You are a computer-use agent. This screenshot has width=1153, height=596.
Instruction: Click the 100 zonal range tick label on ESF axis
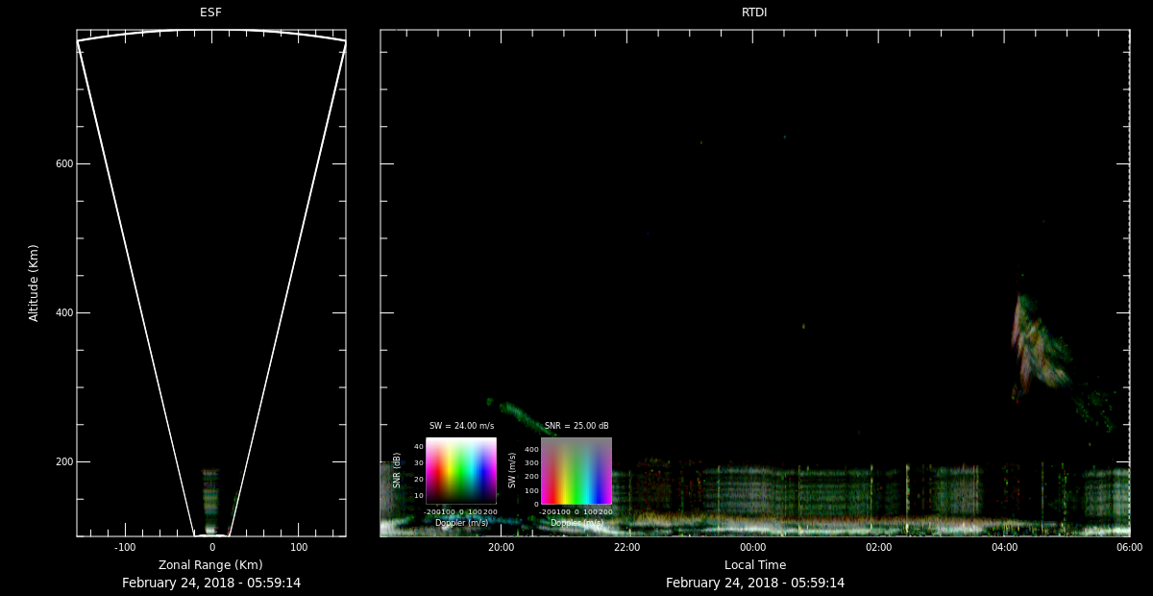[299, 547]
